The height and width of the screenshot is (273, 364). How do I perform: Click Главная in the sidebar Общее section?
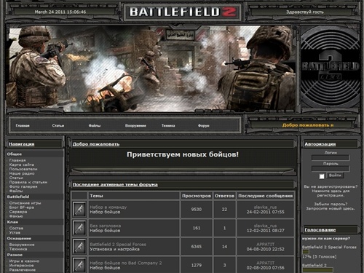[17, 160]
